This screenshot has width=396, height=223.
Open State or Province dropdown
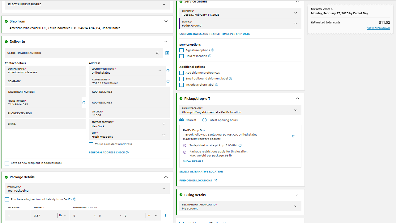point(129,124)
